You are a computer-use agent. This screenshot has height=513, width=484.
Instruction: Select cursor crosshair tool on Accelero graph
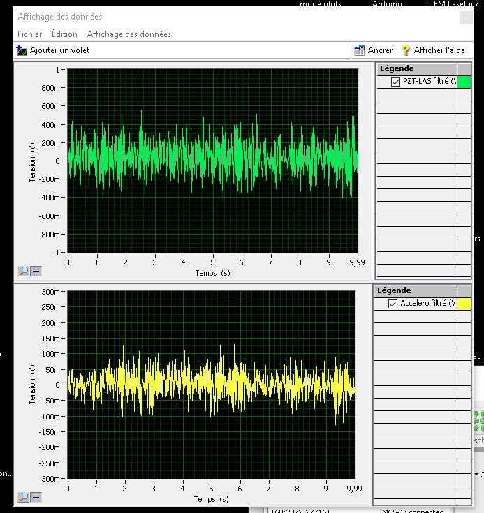tap(36, 497)
